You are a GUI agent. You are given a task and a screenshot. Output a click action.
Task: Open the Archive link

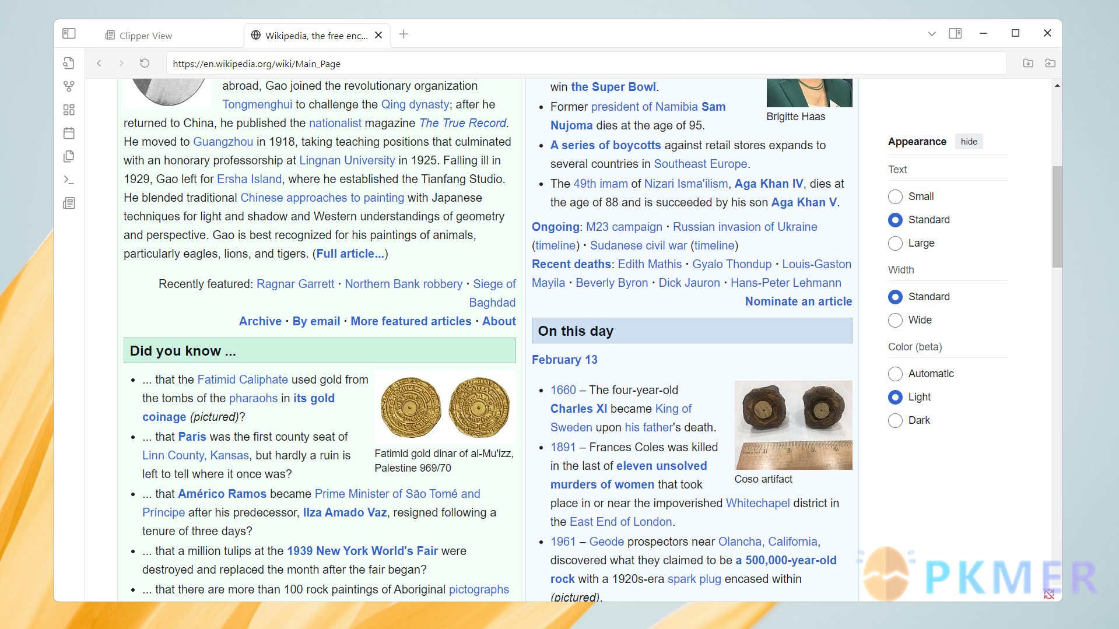coord(260,321)
